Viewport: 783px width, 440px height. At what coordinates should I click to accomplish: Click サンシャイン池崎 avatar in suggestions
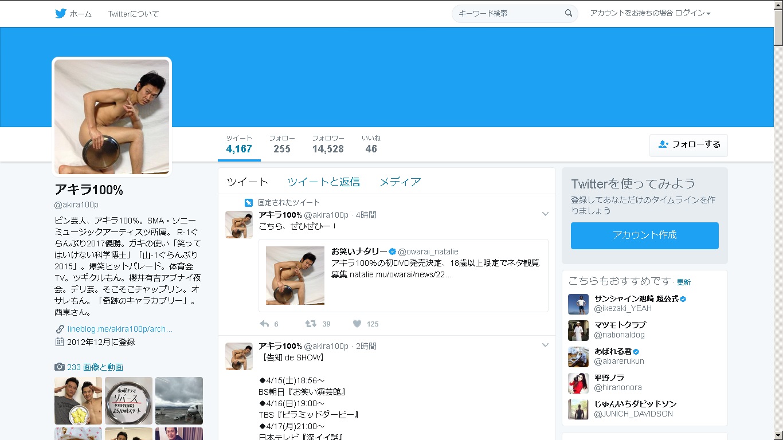click(x=578, y=304)
